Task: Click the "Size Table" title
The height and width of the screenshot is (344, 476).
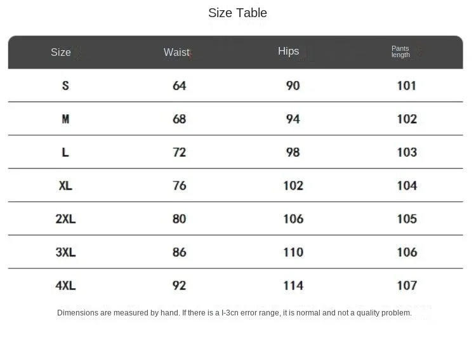Action: click(237, 13)
